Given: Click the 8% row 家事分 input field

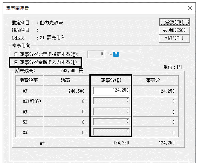Looking at the screenshot, I should click(x=111, y=111).
